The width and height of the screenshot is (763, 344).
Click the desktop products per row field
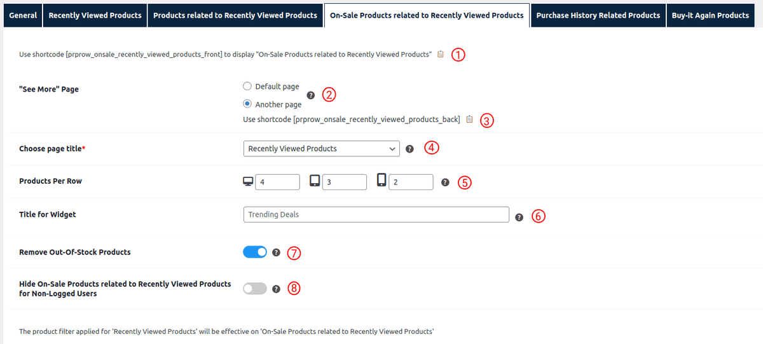pyautogui.click(x=277, y=182)
